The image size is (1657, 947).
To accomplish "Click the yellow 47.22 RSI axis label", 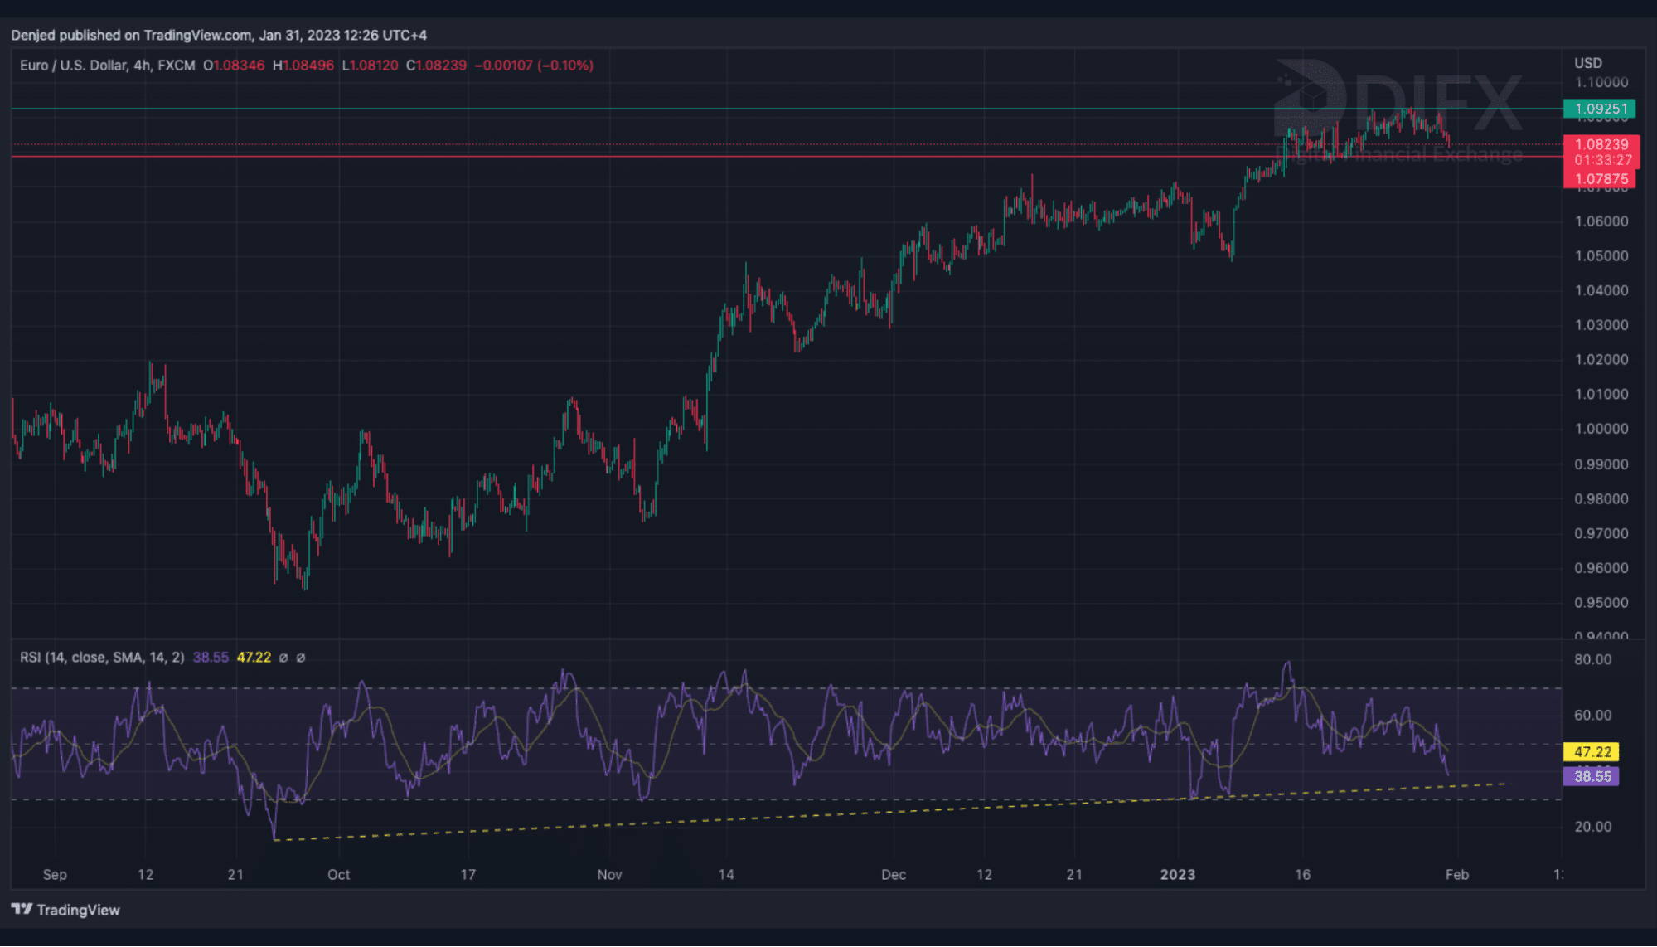I will coord(1592,752).
